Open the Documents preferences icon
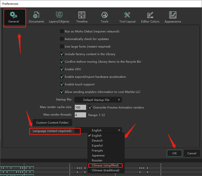Viewport: 202px width, 176px height. click(x=36, y=15)
